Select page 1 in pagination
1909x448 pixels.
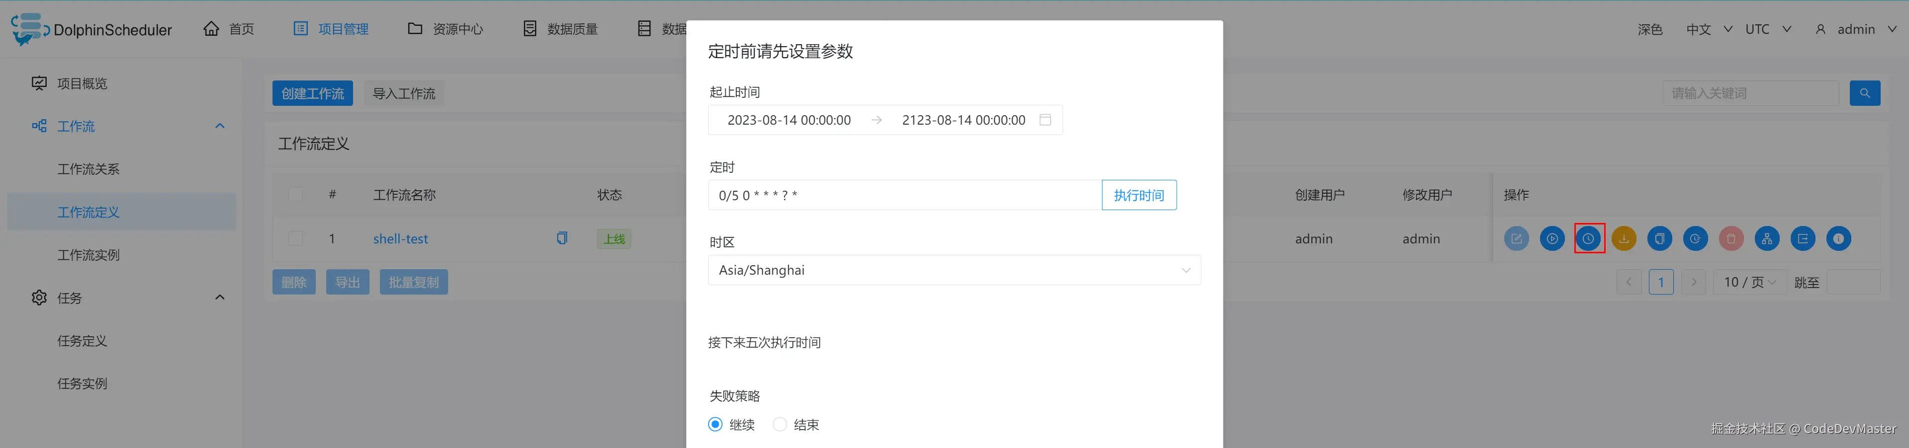click(x=1661, y=282)
